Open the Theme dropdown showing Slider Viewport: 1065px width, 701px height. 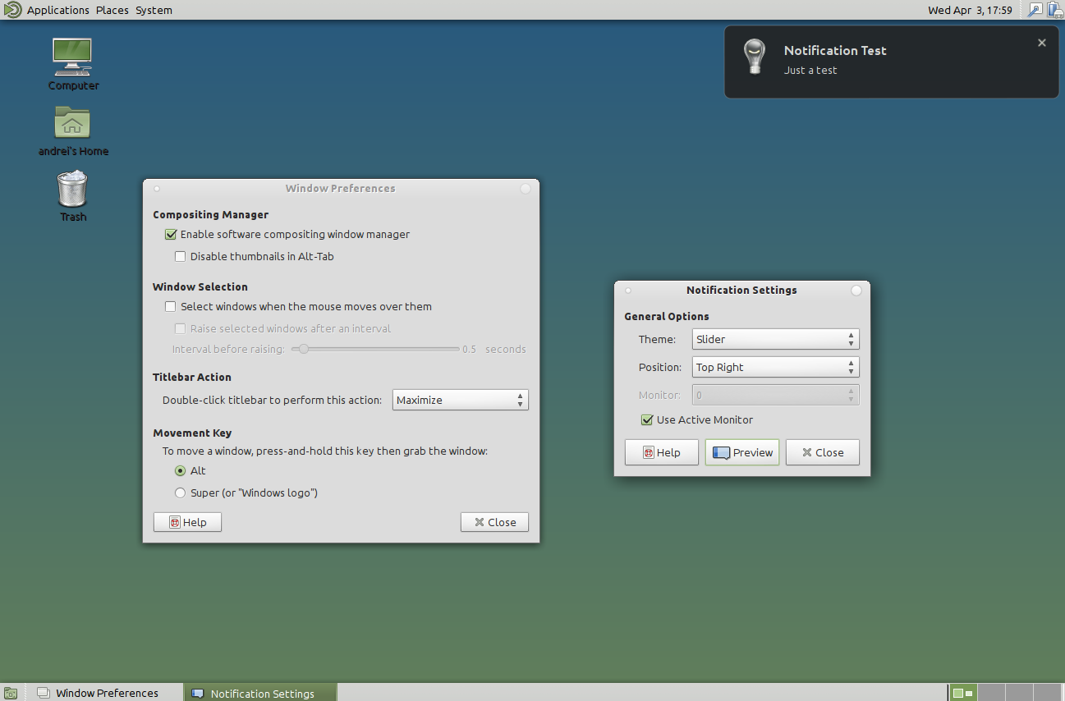775,339
